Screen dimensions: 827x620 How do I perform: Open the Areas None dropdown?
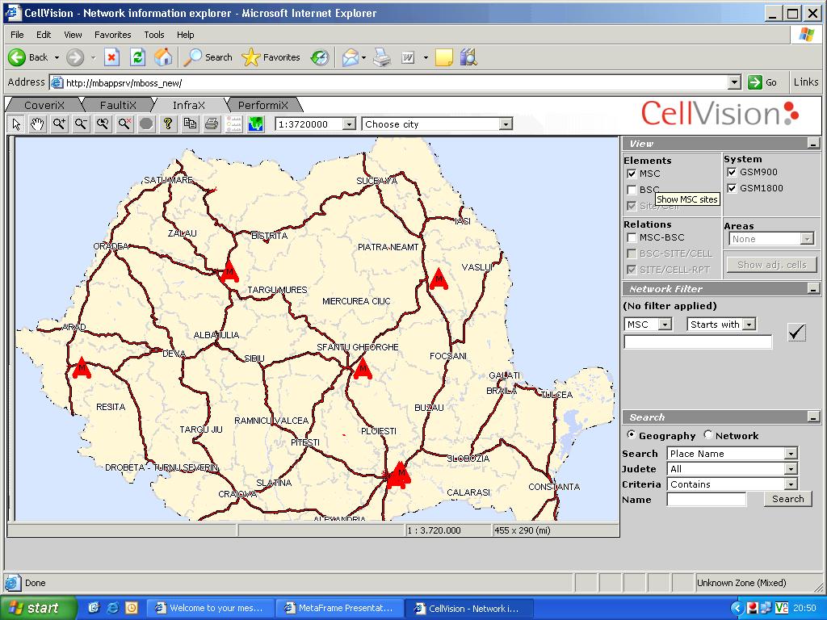[x=807, y=239]
